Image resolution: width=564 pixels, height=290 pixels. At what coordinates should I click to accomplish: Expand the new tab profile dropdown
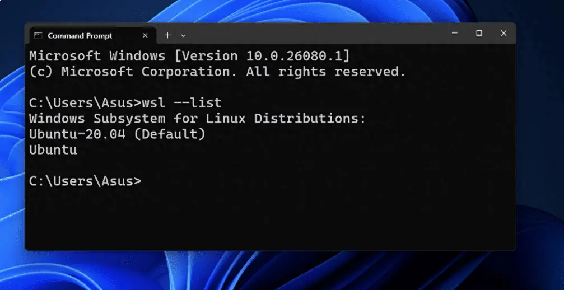tap(183, 35)
